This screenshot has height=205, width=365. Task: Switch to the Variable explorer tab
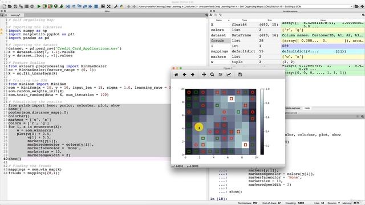coord(293,108)
